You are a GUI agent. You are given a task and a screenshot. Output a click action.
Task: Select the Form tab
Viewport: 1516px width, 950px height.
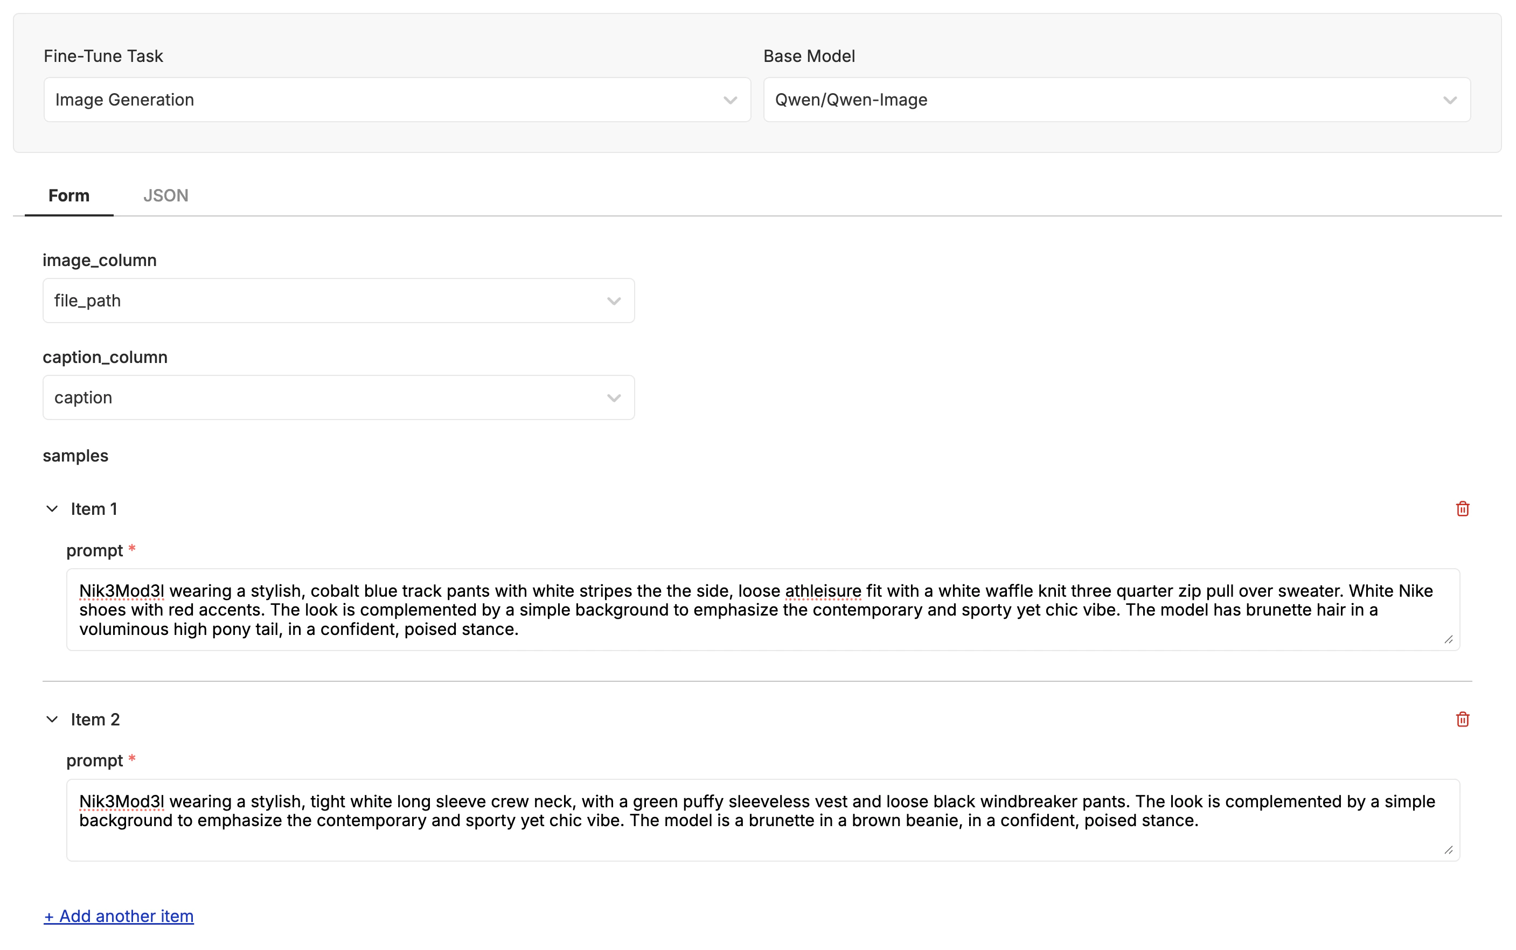click(x=69, y=196)
